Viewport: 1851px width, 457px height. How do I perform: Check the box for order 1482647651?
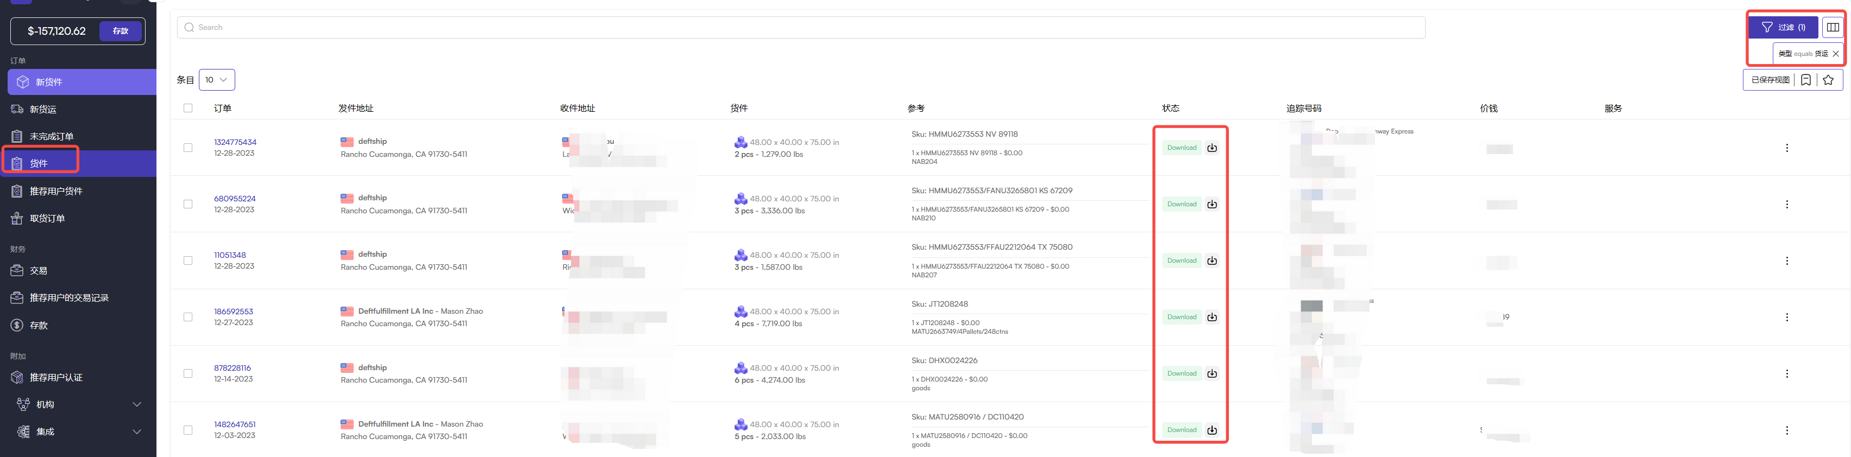tap(187, 430)
